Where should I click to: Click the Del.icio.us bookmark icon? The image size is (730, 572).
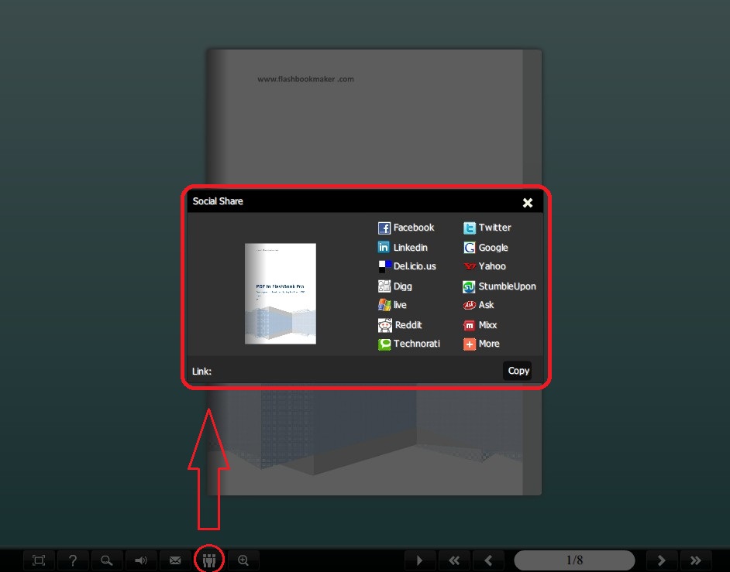[384, 266]
